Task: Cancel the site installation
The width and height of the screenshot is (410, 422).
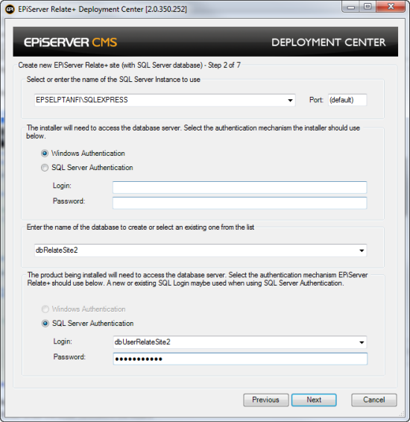Action: (374, 400)
